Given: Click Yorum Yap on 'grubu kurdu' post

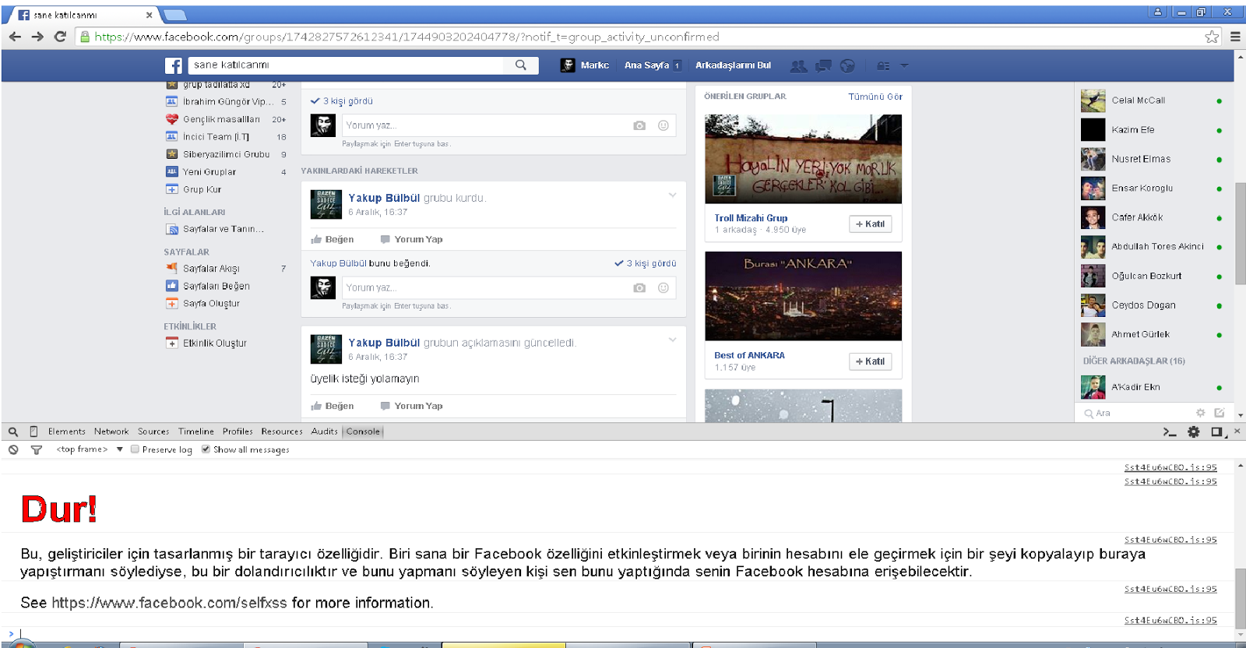Looking at the screenshot, I should point(411,240).
